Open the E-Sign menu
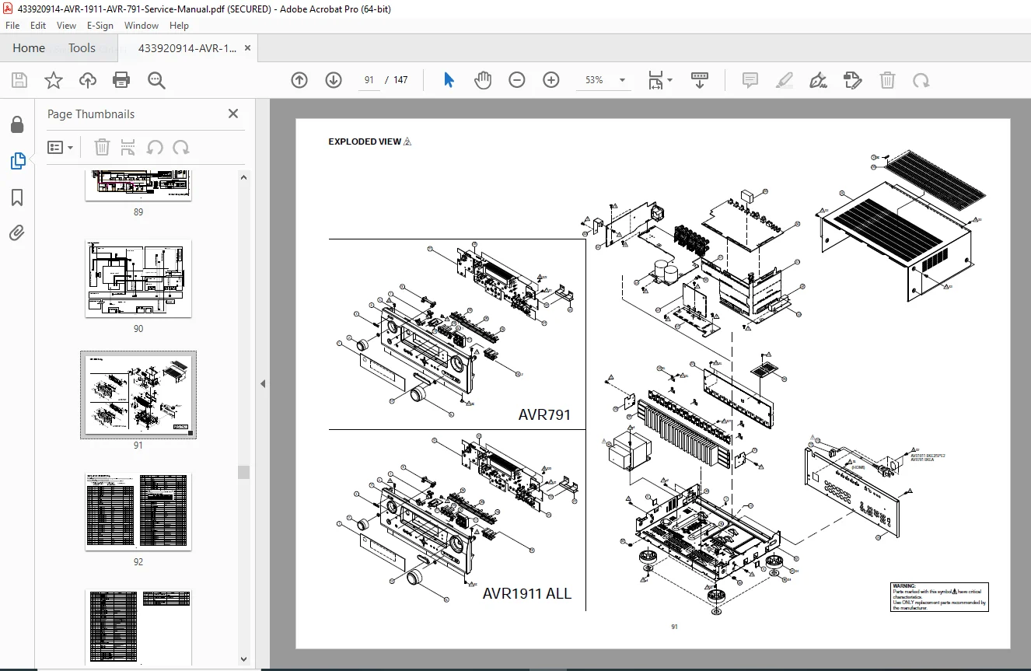The image size is (1031, 671). click(100, 26)
